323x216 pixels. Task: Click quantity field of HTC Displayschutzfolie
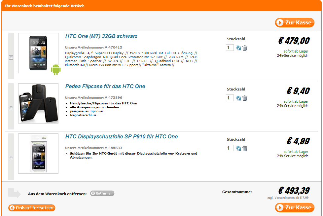230,148
